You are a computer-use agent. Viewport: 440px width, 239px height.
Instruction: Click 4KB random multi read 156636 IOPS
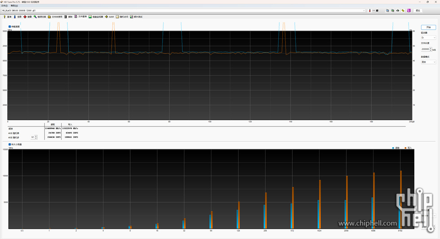pos(53,137)
